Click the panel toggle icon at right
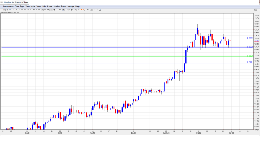This screenshot has height=146, width=260. tap(255, 10)
